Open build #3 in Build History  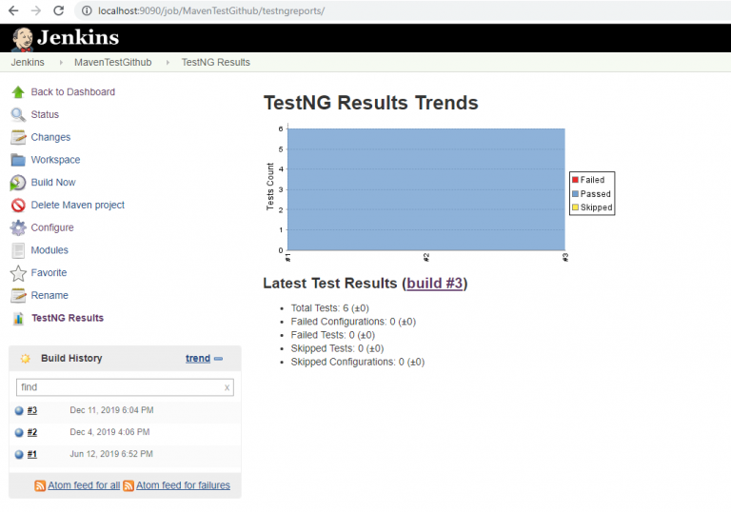coord(32,410)
